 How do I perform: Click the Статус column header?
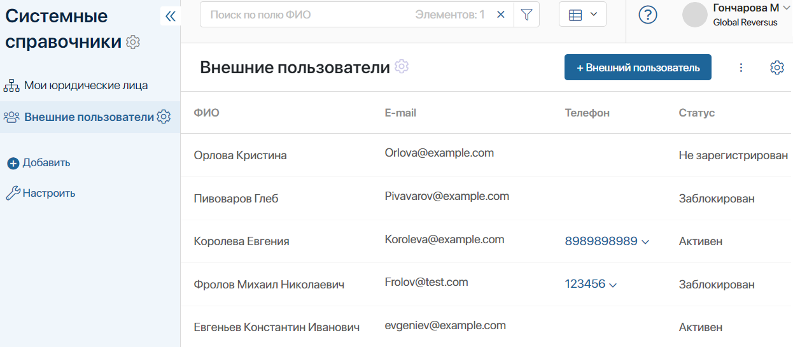pos(697,113)
